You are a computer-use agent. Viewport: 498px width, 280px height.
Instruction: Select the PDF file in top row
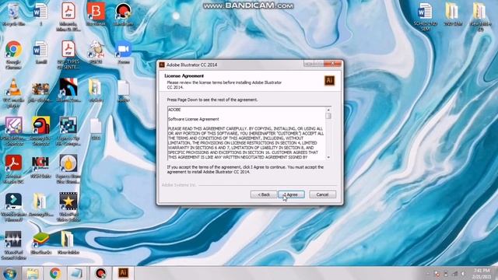pos(68,16)
